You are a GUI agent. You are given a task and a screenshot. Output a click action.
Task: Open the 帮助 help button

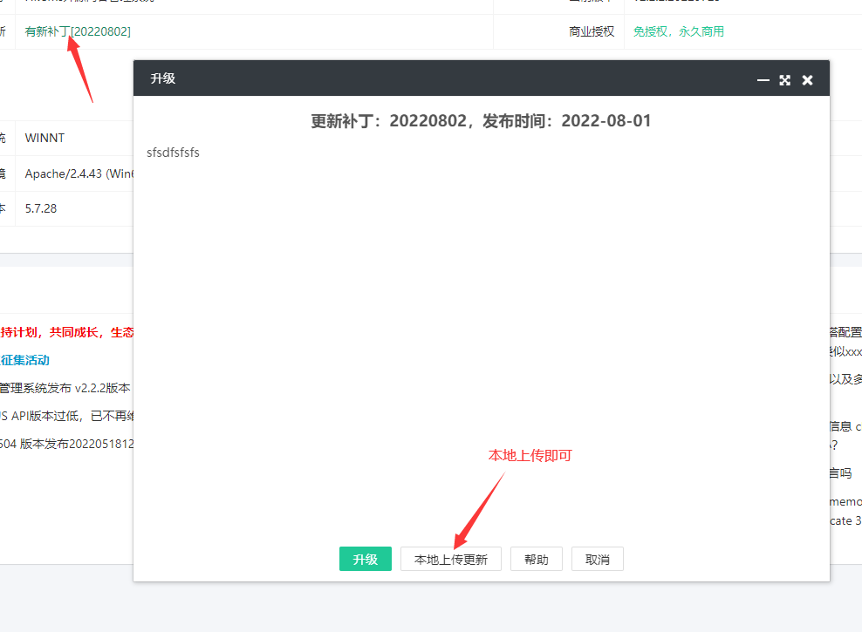[x=536, y=559]
